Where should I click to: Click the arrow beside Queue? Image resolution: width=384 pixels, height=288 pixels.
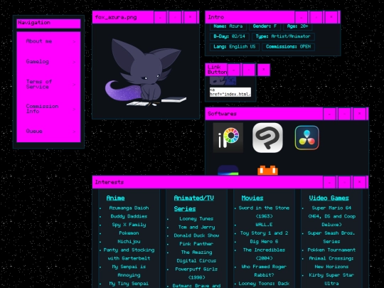tap(74, 132)
